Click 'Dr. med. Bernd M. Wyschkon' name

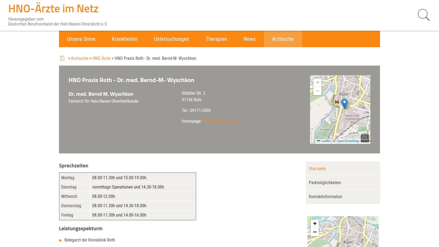pyautogui.click(x=101, y=94)
